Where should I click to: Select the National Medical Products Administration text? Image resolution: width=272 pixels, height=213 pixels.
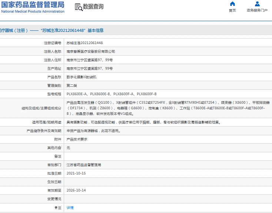(33, 11)
